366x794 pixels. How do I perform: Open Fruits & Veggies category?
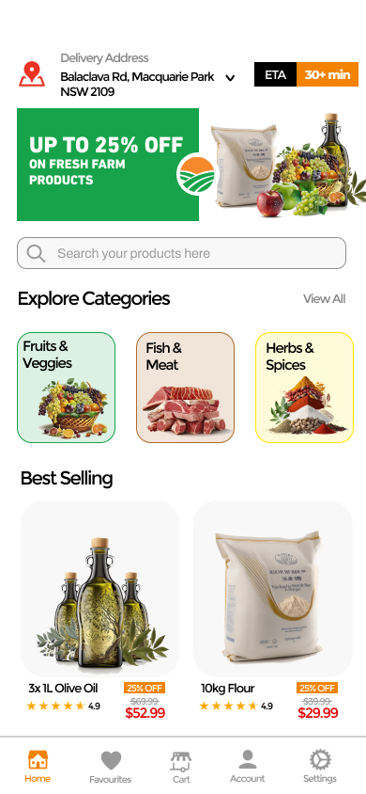(x=66, y=388)
